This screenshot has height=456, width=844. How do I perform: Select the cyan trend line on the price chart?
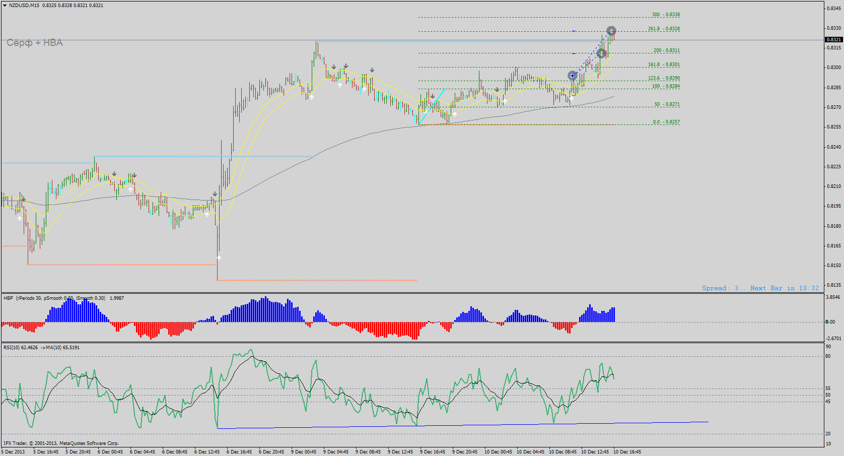[432, 107]
